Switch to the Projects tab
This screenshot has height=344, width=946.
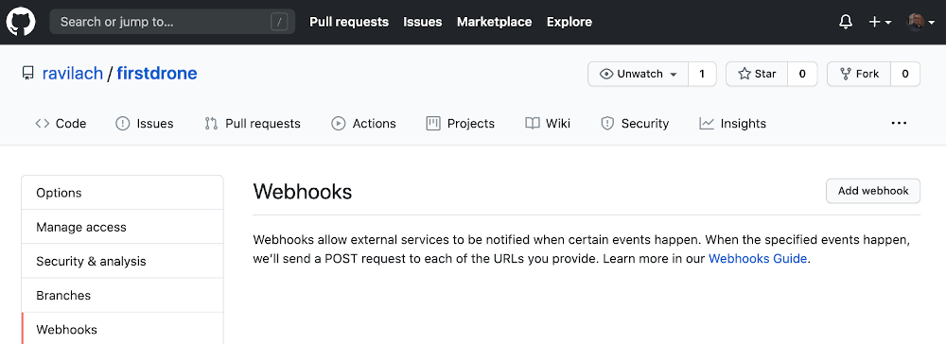pos(461,124)
